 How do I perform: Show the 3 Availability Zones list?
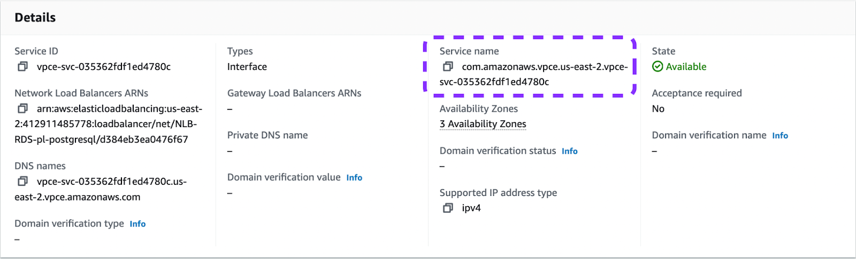coord(483,124)
